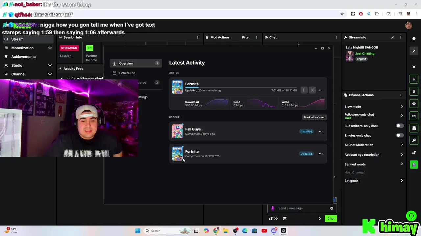The height and width of the screenshot is (236, 421).
Task: Open options for Fortnite completed 10/22/2025
Action: 321,154
